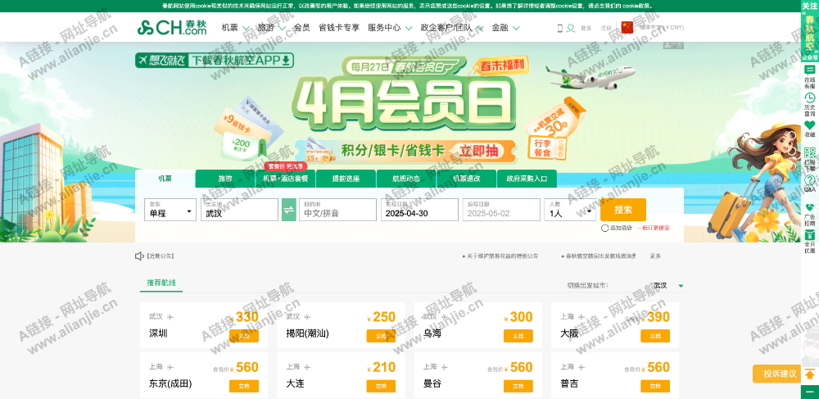Image resolution: width=819 pixels, height=399 pixels.
Task: Open the 省钱卡专享 navigation link
Action: [x=339, y=28]
